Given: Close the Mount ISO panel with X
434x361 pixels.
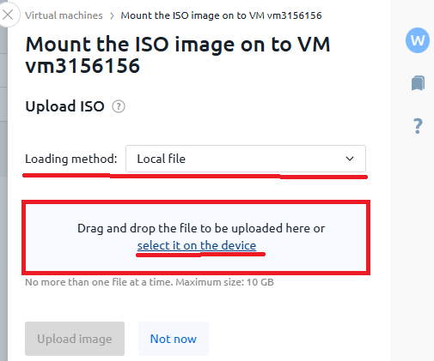Looking at the screenshot, I should coord(8,15).
